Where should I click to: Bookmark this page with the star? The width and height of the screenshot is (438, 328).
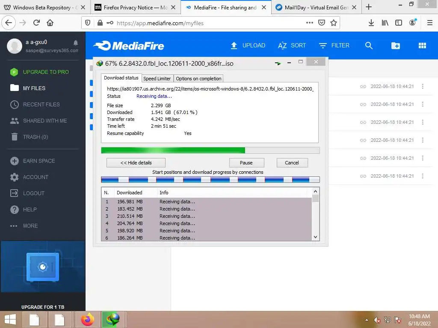click(x=333, y=23)
